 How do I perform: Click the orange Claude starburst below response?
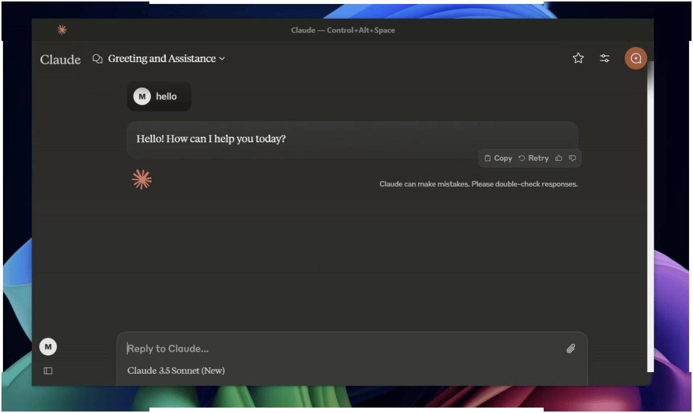142,180
